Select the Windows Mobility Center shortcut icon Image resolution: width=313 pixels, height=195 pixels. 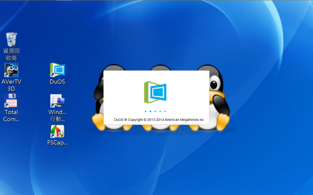click(57, 101)
